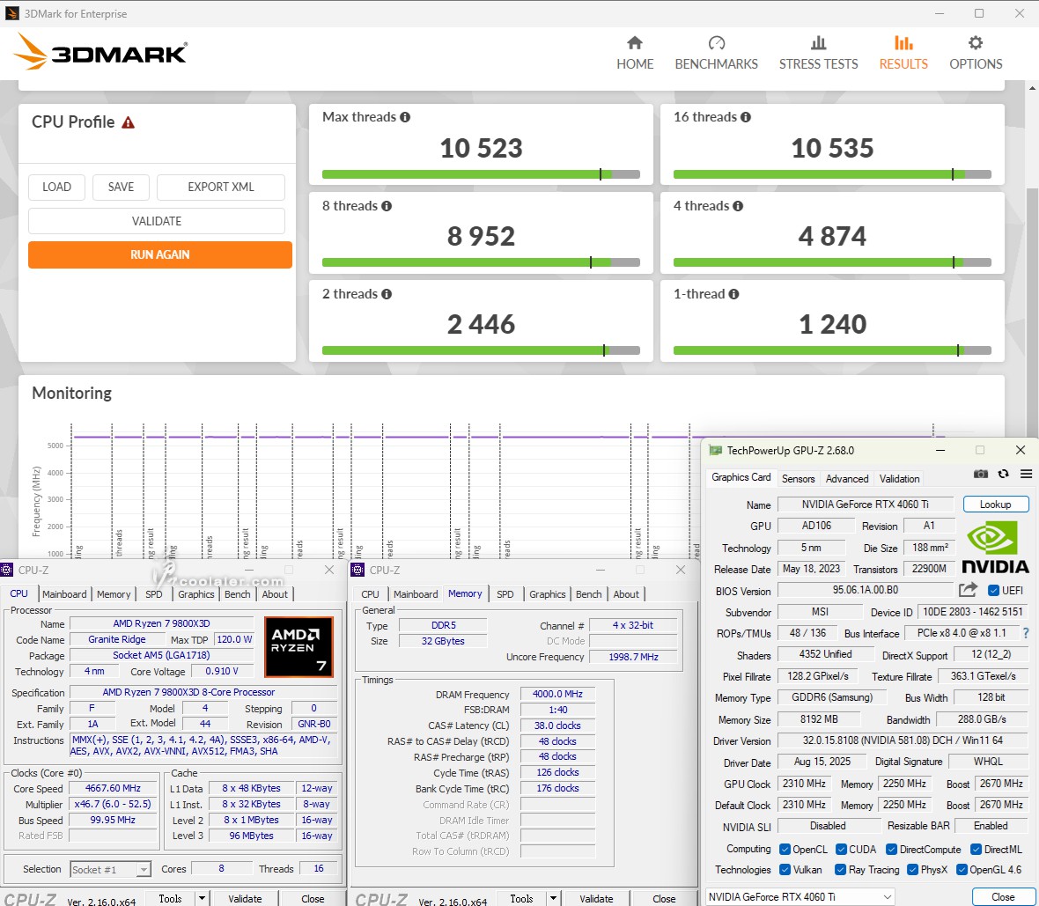1039x906 pixels.
Task: Click the GPU-Z refresh icon
Action: point(1003,474)
